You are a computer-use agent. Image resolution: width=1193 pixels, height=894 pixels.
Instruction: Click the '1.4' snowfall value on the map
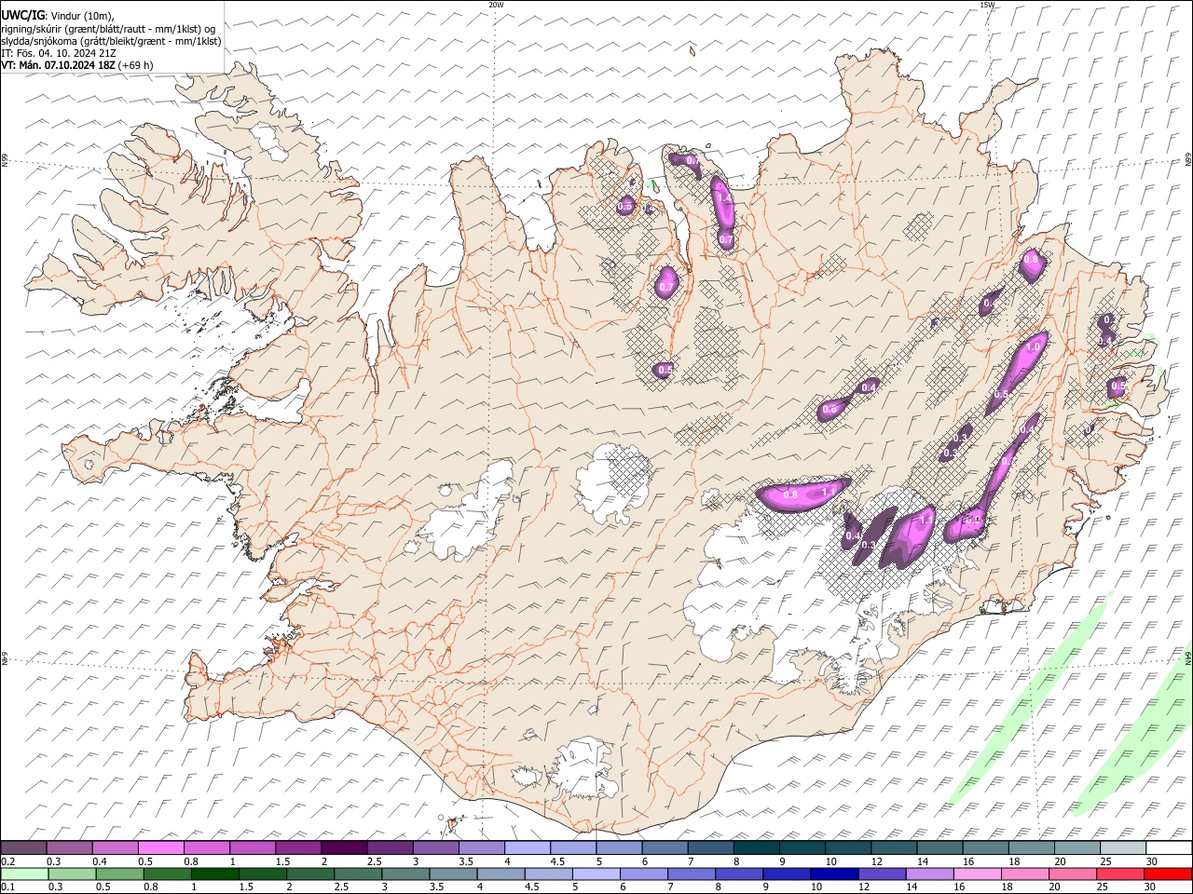pyautogui.click(x=724, y=198)
